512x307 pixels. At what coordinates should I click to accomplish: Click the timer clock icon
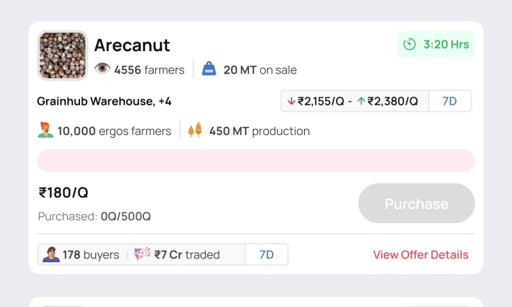pos(410,45)
